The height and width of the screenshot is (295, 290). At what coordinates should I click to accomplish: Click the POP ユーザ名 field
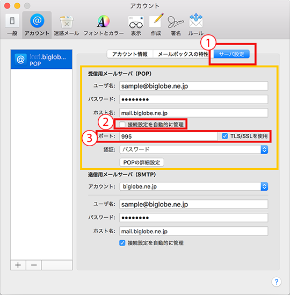pyautogui.click(x=194, y=86)
